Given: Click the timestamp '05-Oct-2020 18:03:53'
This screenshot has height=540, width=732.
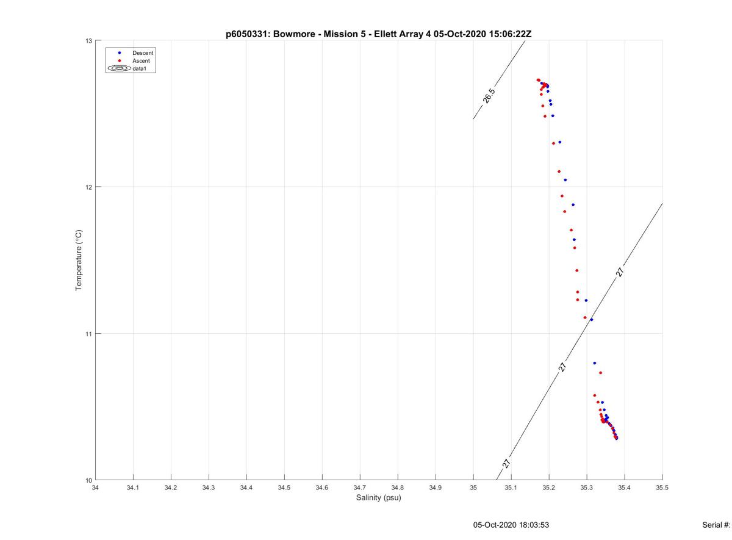Looking at the screenshot, I should pyautogui.click(x=511, y=525).
